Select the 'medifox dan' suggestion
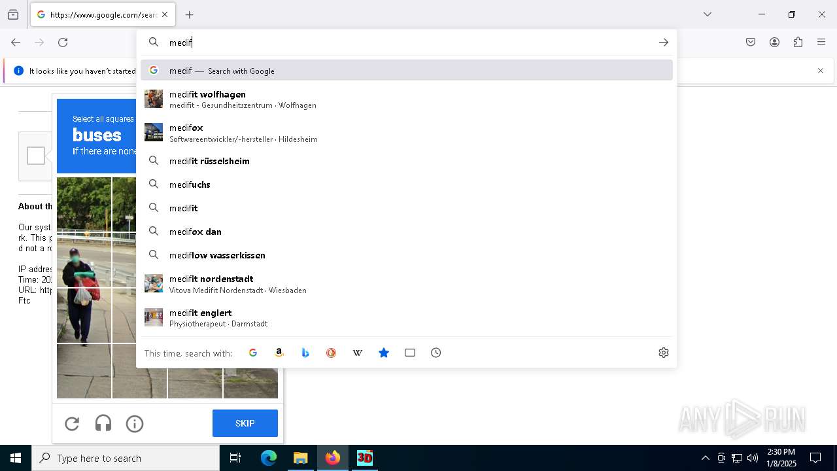 coord(407,232)
